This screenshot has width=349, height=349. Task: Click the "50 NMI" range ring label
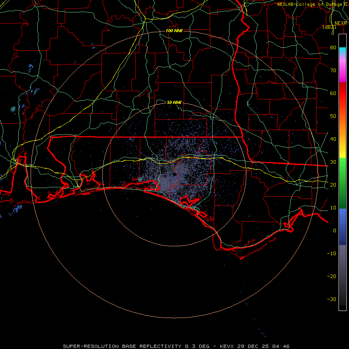174,102
